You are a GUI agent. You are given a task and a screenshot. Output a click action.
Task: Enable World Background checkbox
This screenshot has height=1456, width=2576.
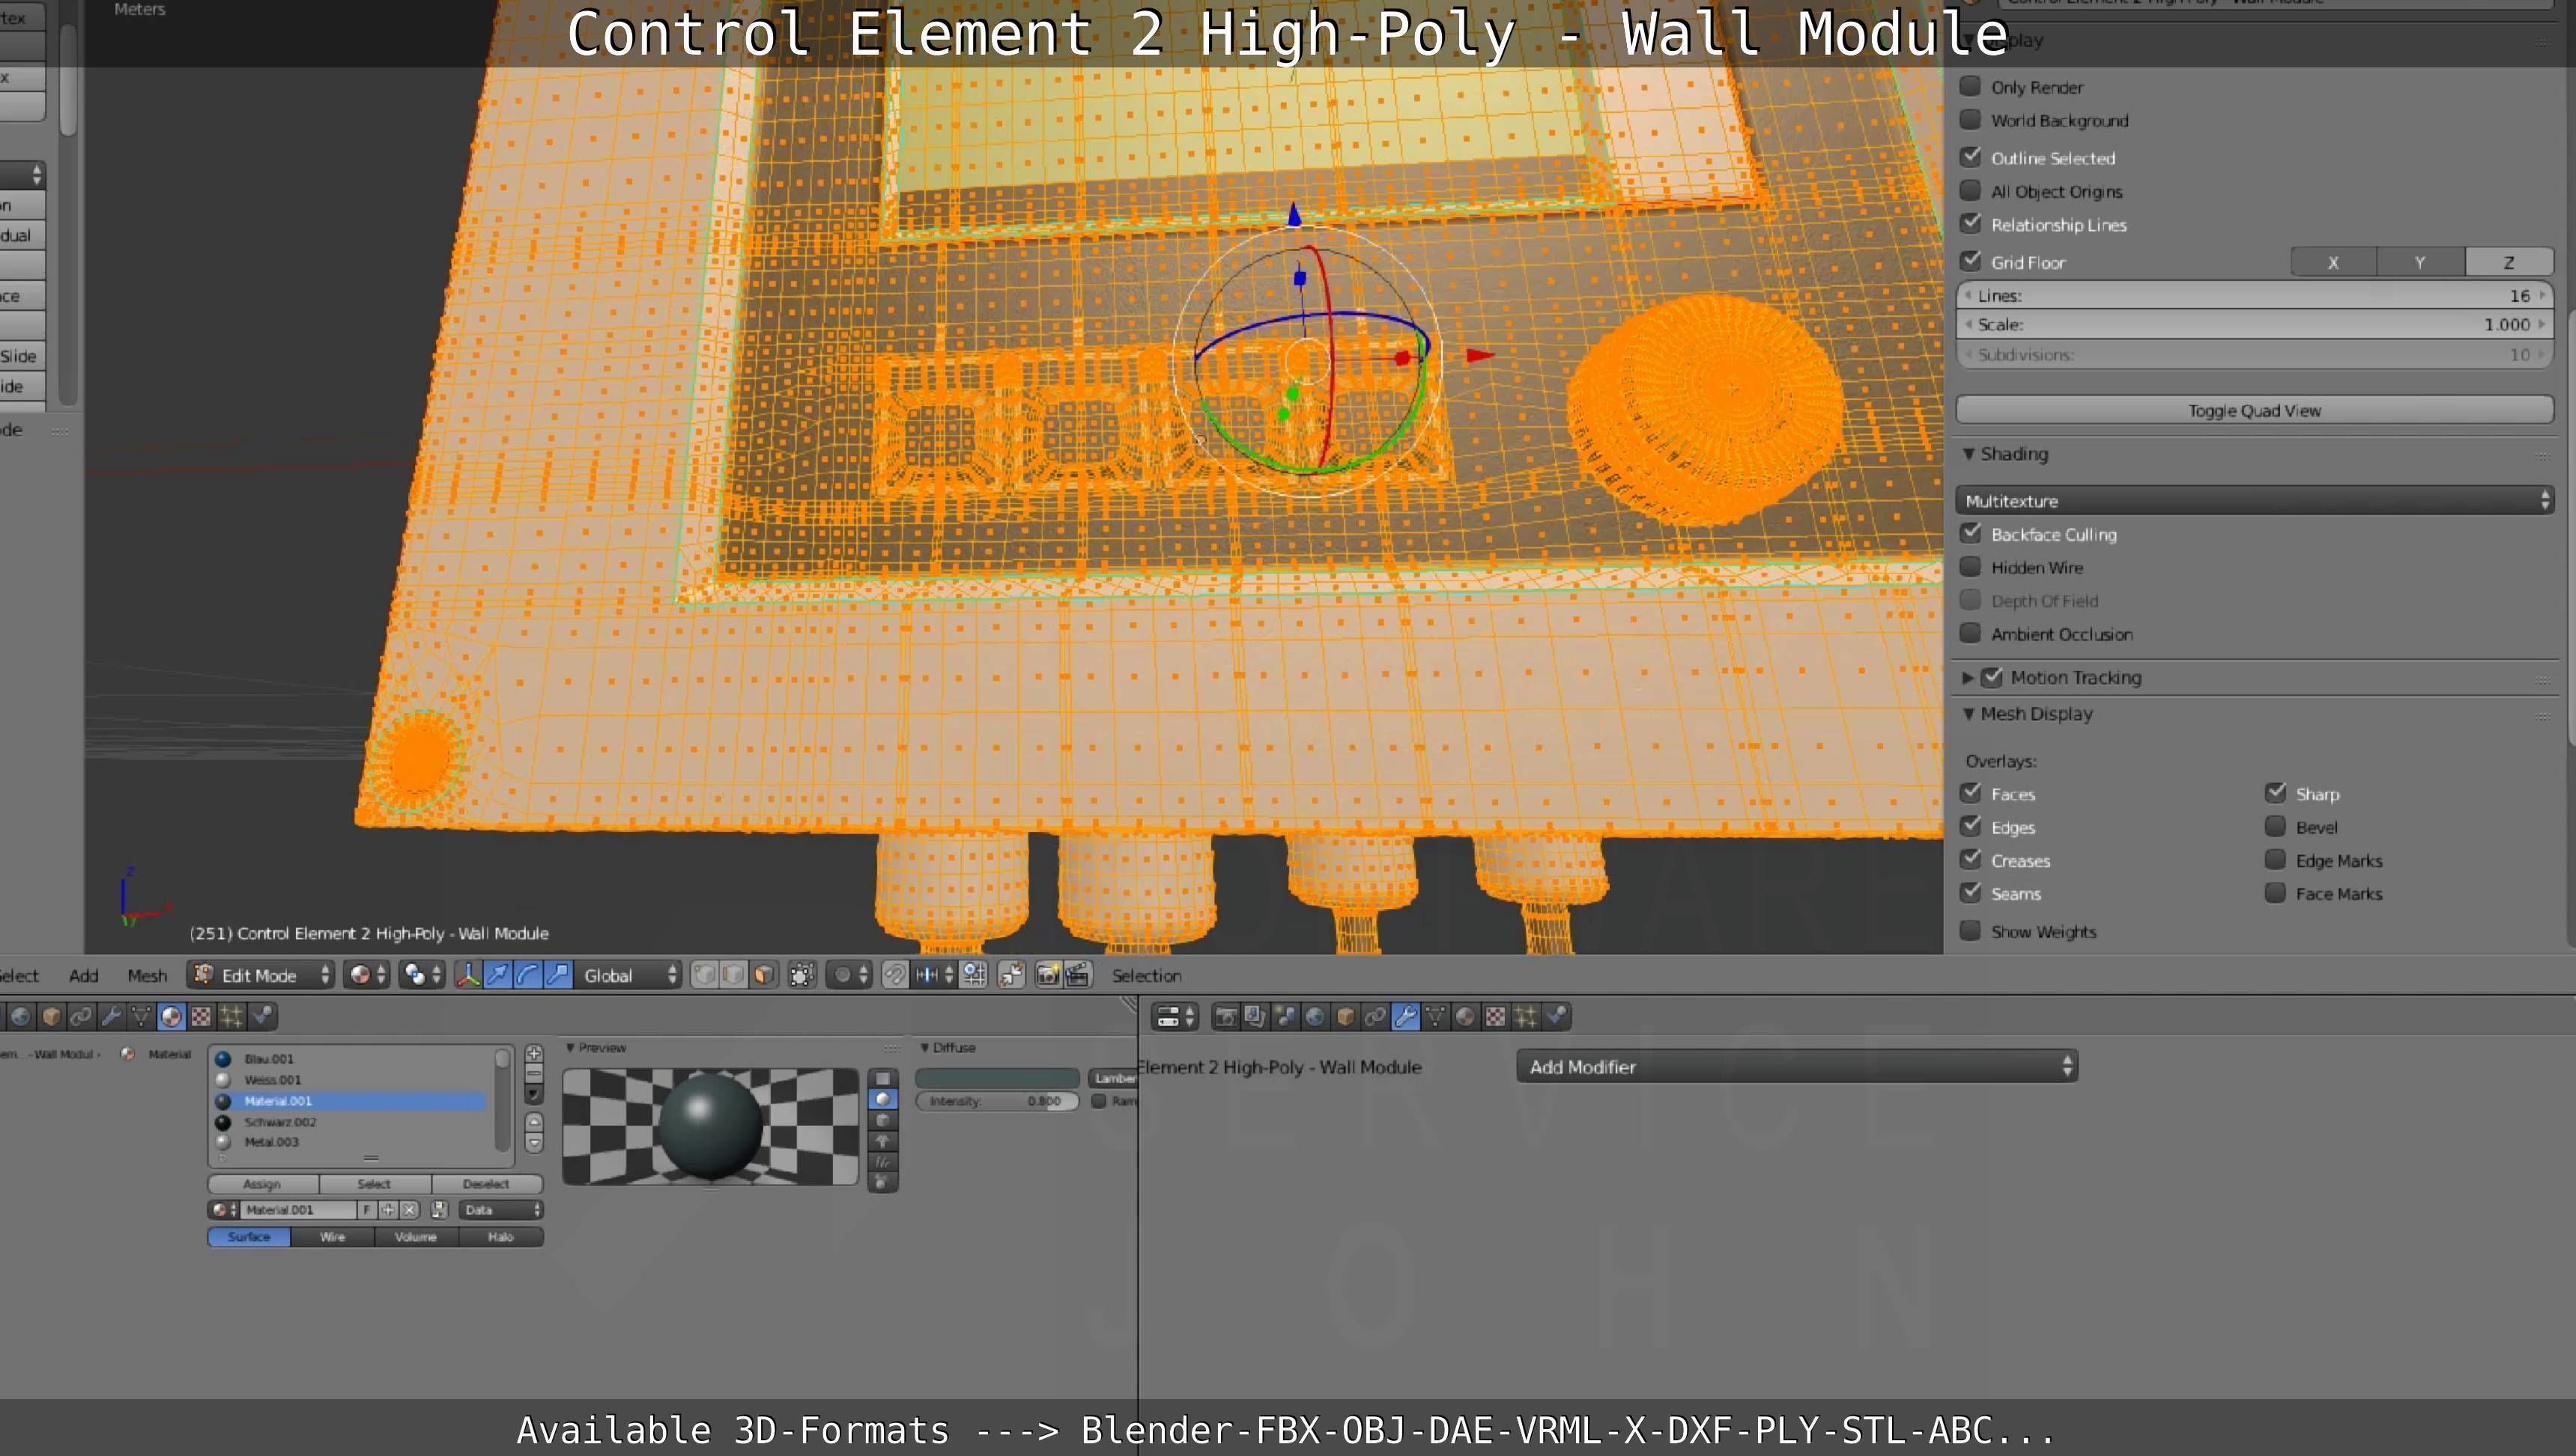click(x=1970, y=119)
